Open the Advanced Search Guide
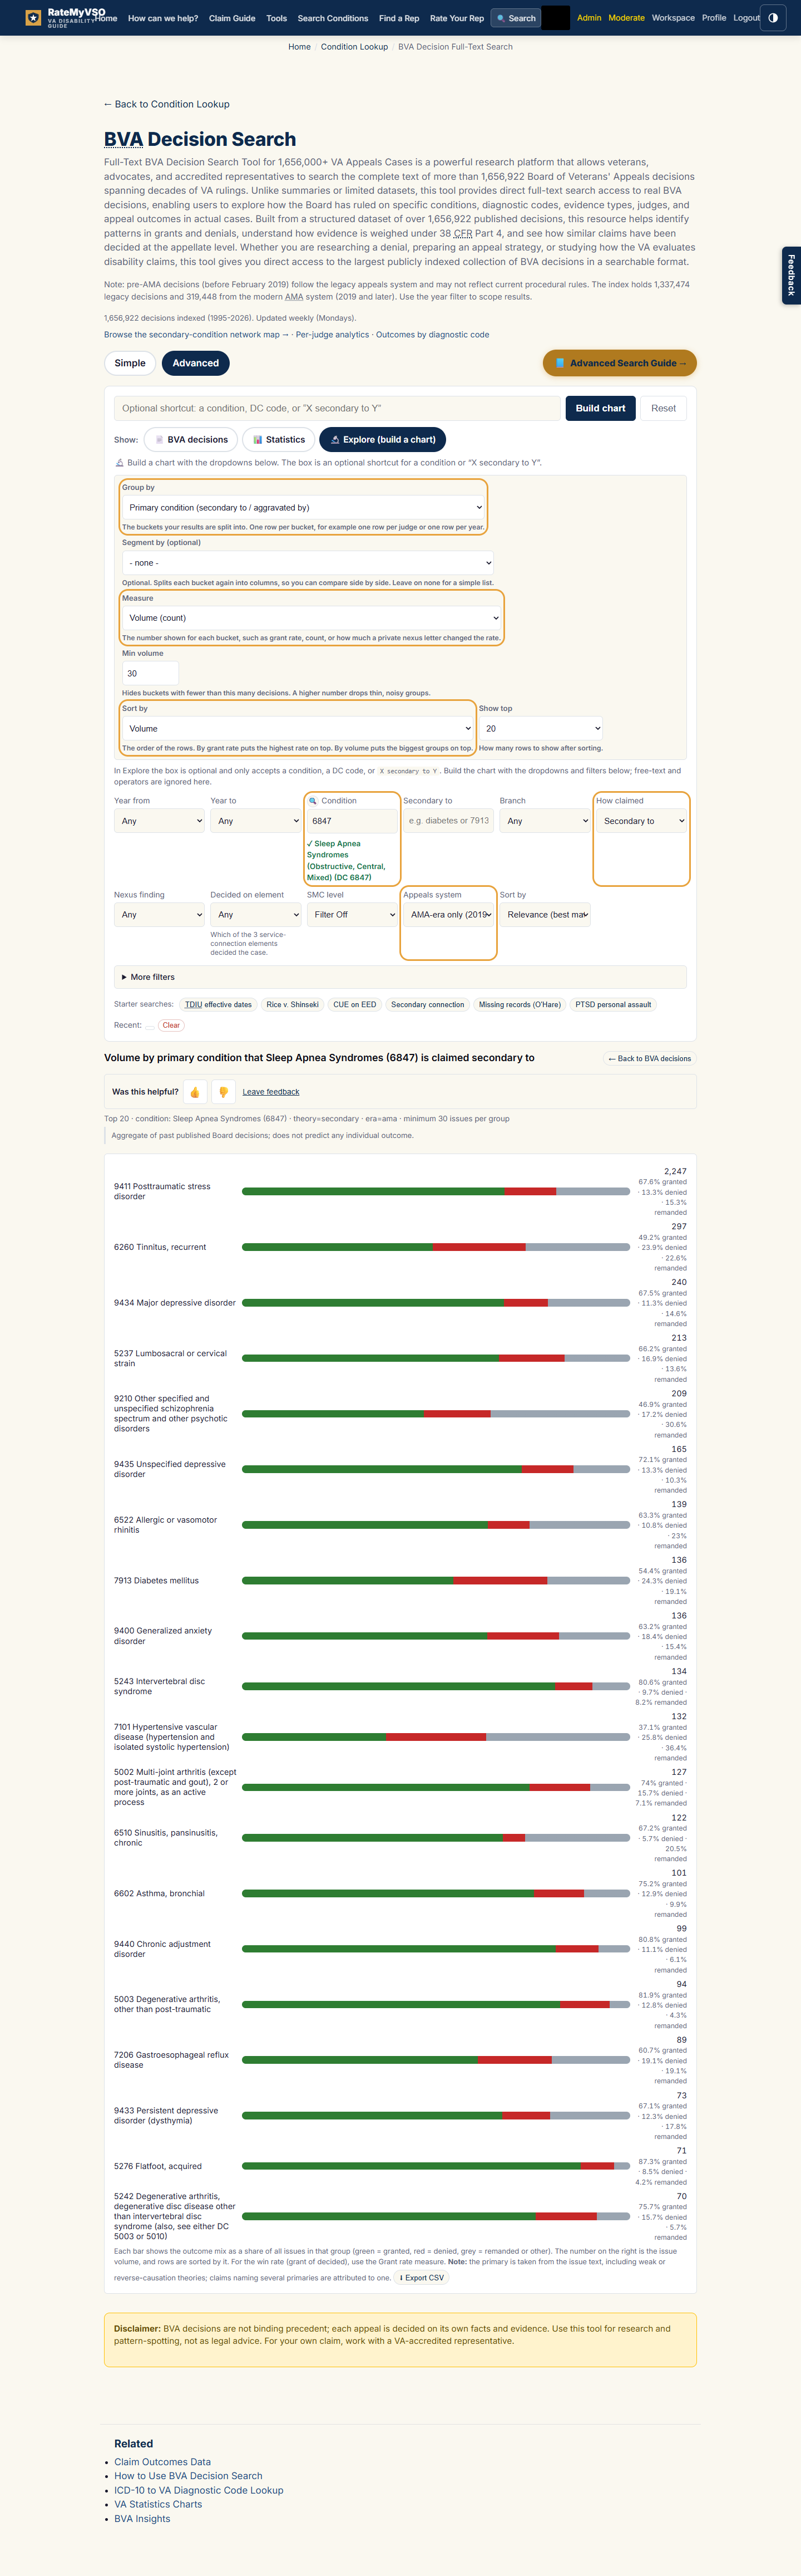The height and width of the screenshot is (2576, 801). coord(619,363)
